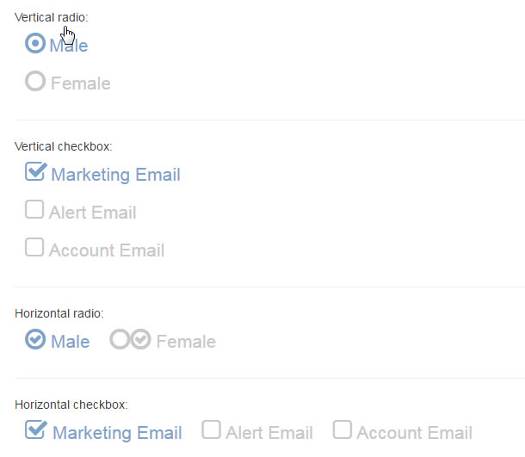Image resolution: width=525 pixels, height=457 pixels.
Task: Select the checkmarked Male circle under Horizontal radio
Action: 35,339
